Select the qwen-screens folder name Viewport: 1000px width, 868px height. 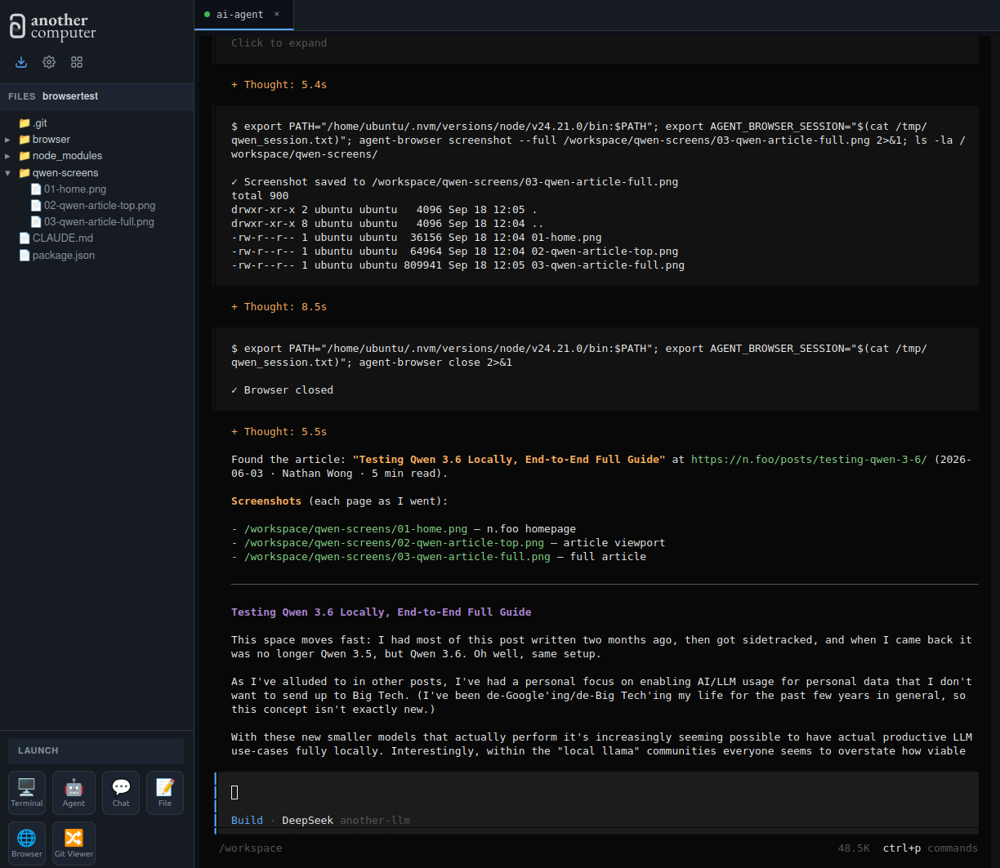point(65,173)
